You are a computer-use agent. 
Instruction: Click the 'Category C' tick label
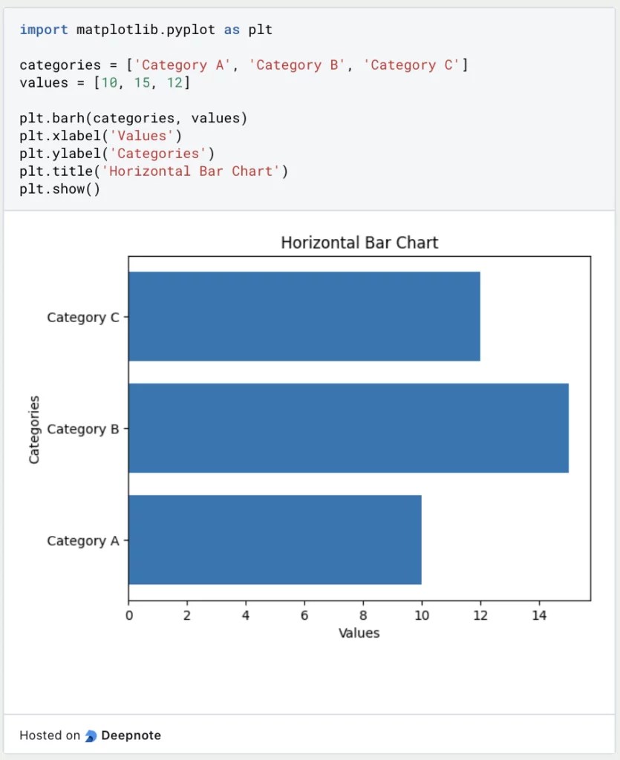(83, 317)
